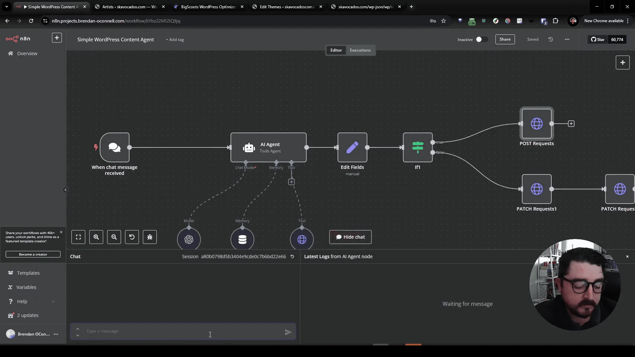
Task: Open the Templates section
Action: pyautogui.click(x=28, y=273)
